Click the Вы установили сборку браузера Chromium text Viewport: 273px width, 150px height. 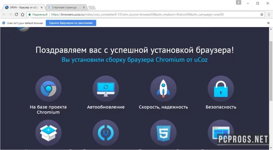(x=134, y=60)
